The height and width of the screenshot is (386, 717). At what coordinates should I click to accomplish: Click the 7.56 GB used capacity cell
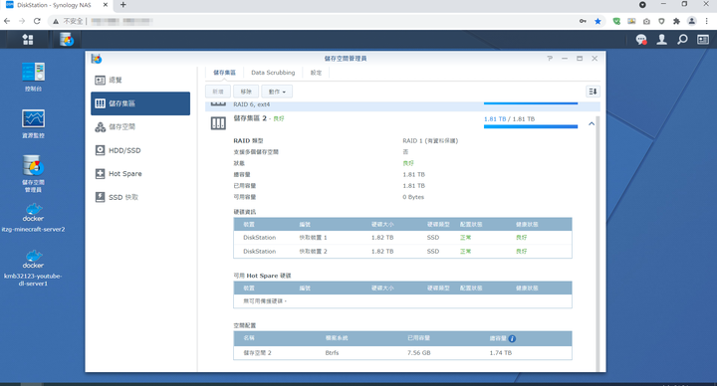point(419,352)
